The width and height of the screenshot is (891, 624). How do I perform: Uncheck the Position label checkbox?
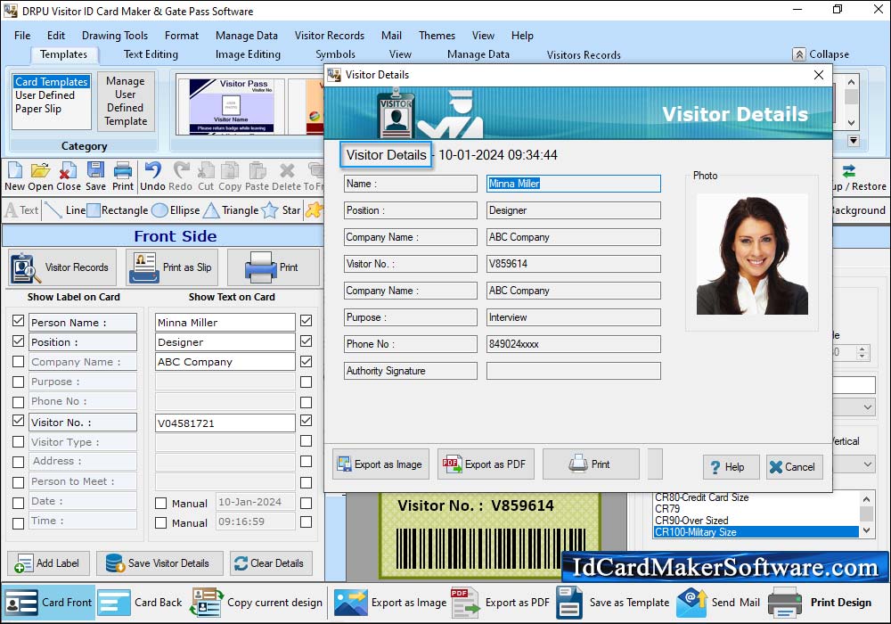click(18, 341)
